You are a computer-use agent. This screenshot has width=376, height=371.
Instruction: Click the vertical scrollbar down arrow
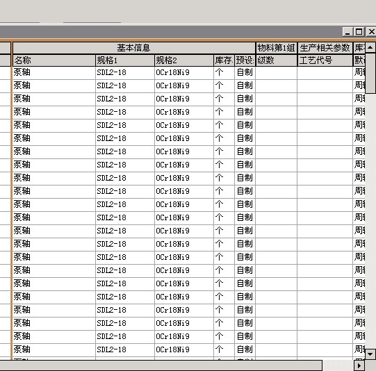370,354
